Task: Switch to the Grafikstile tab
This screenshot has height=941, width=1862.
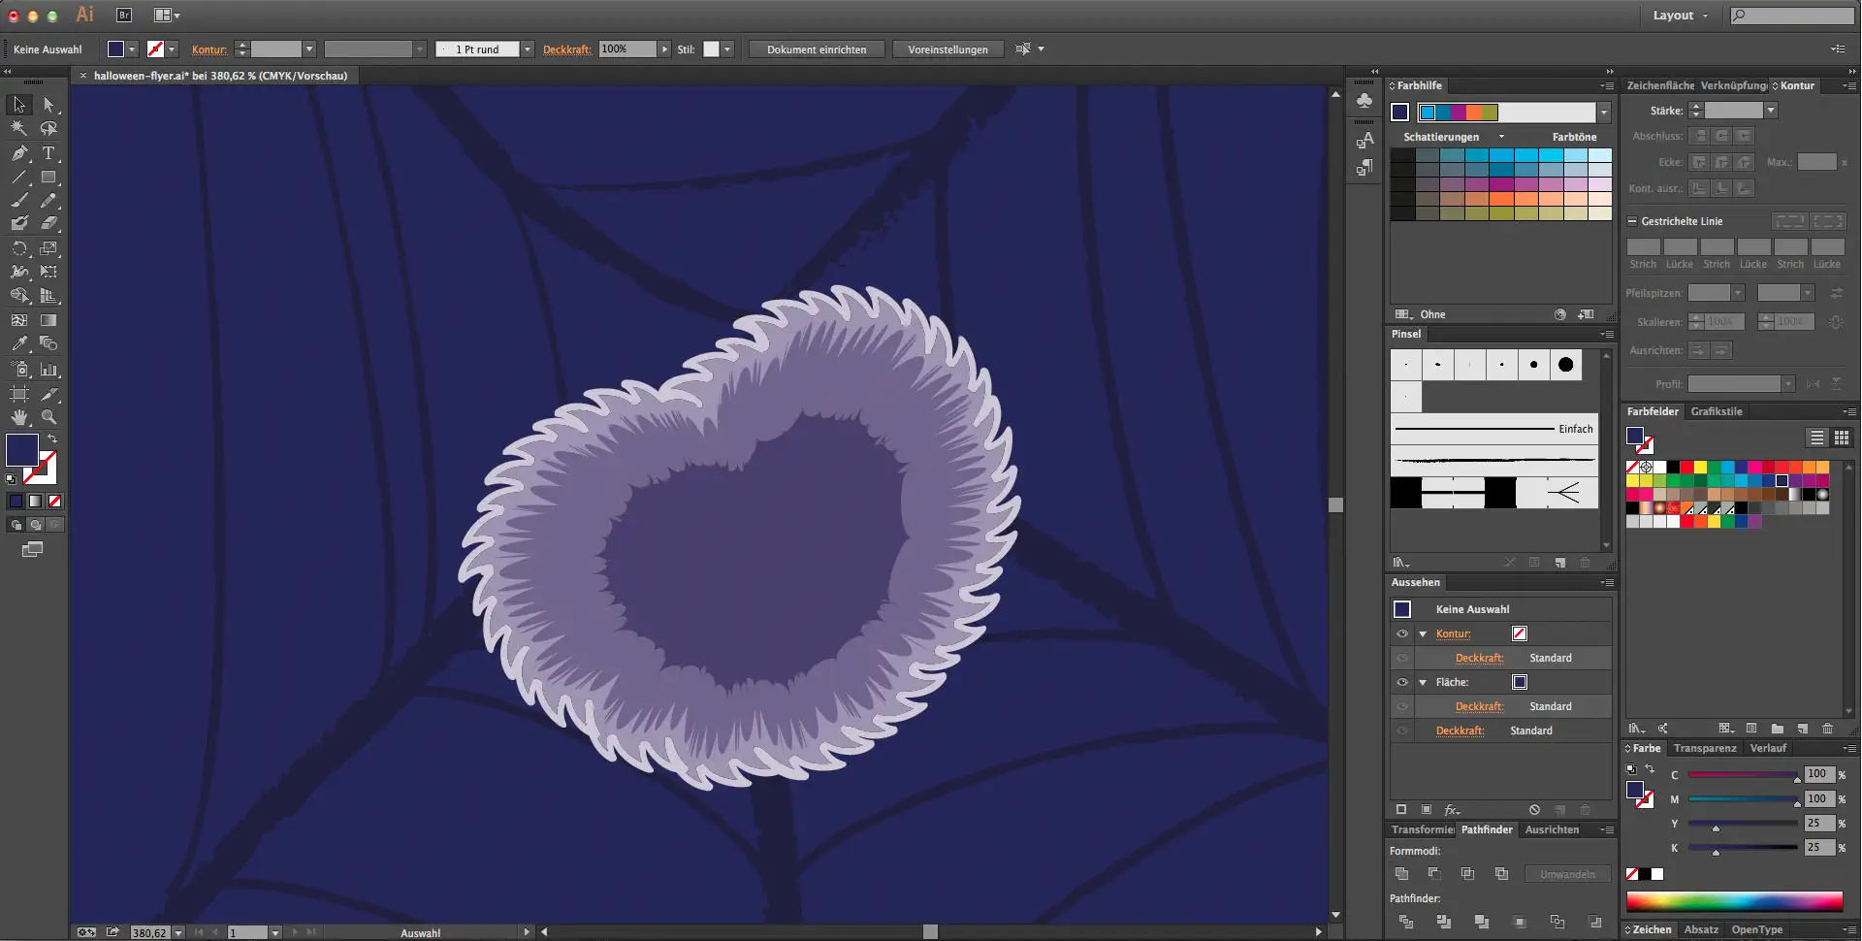Action: [x=1716, y=411]
